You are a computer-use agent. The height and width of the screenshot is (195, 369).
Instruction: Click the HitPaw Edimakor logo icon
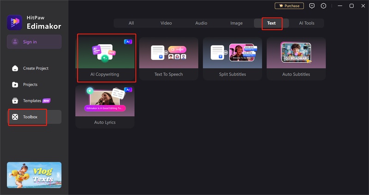coord(14,23)
